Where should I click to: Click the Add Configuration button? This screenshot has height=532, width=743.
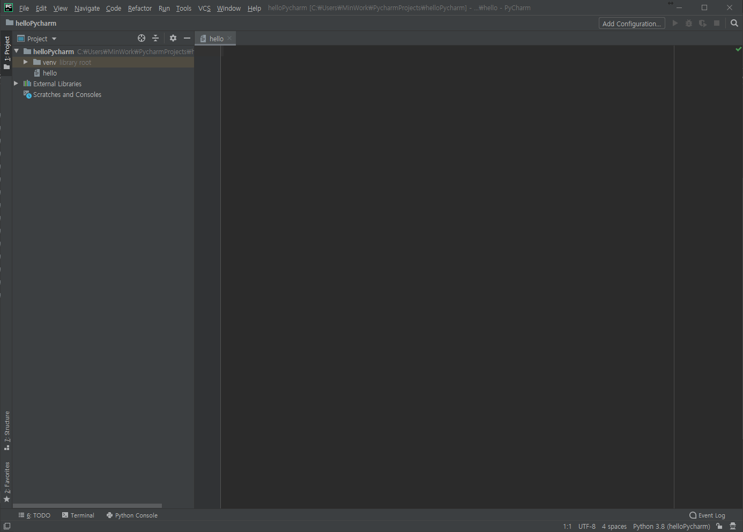point(631,24)
